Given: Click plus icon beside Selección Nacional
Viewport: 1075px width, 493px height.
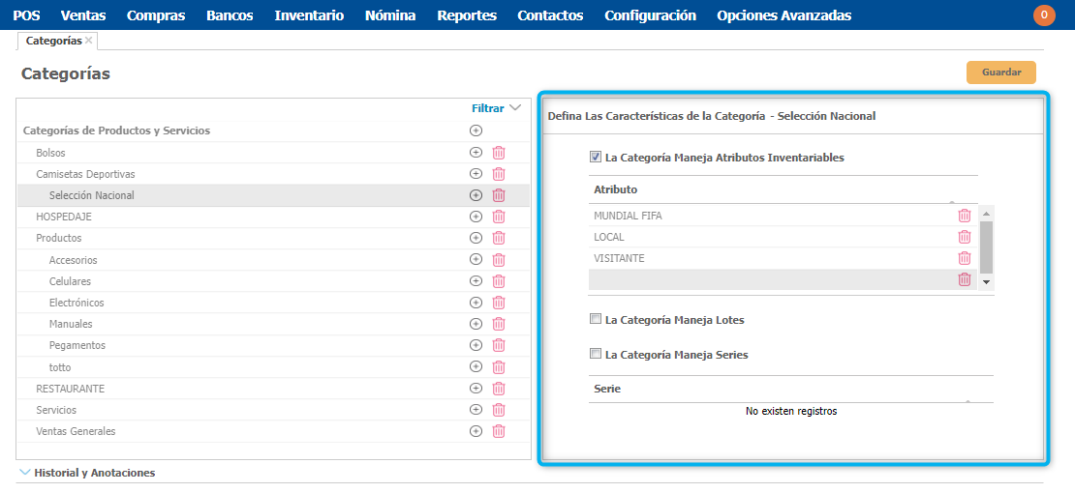Looking at the screenshot, I should coord(476,195).
